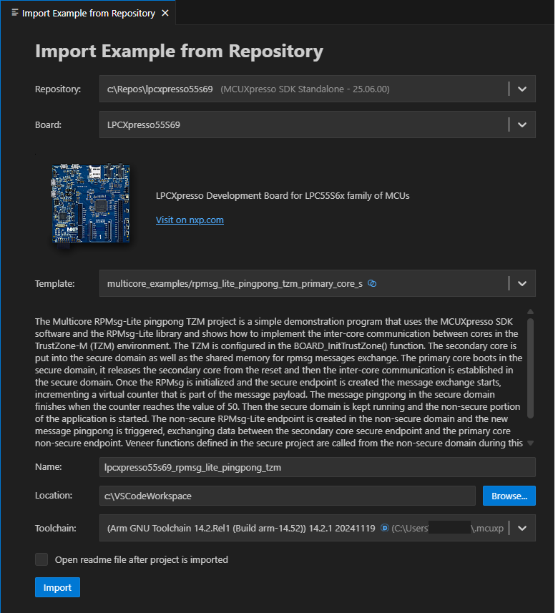
Task: Click the linked-projects icon next to template name
Action: pos(372,283)
